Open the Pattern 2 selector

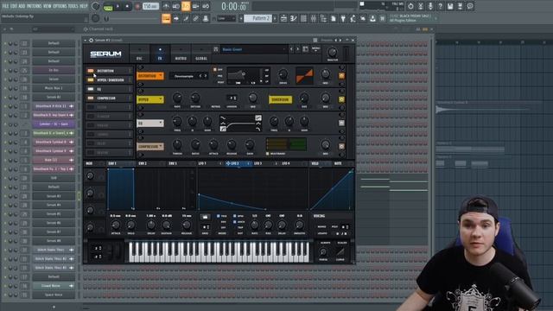click(258, 19)
